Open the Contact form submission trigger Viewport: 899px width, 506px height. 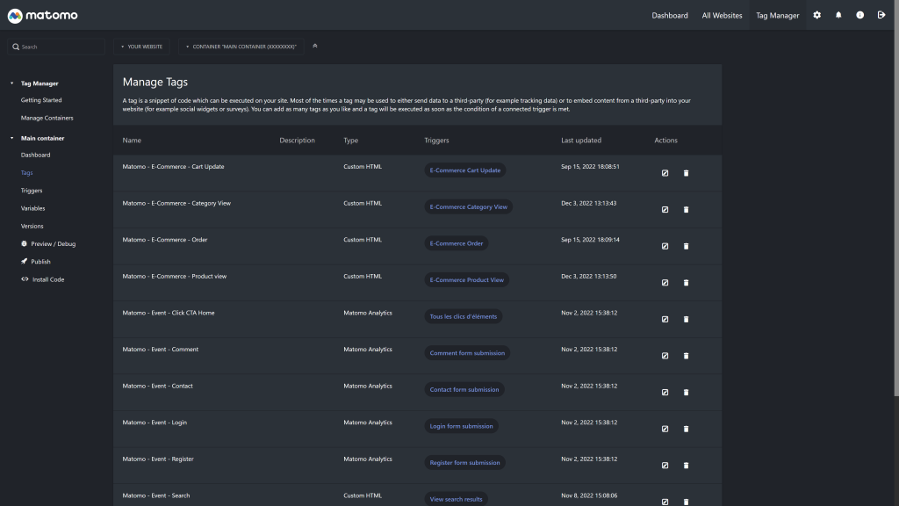click(464, 389)
